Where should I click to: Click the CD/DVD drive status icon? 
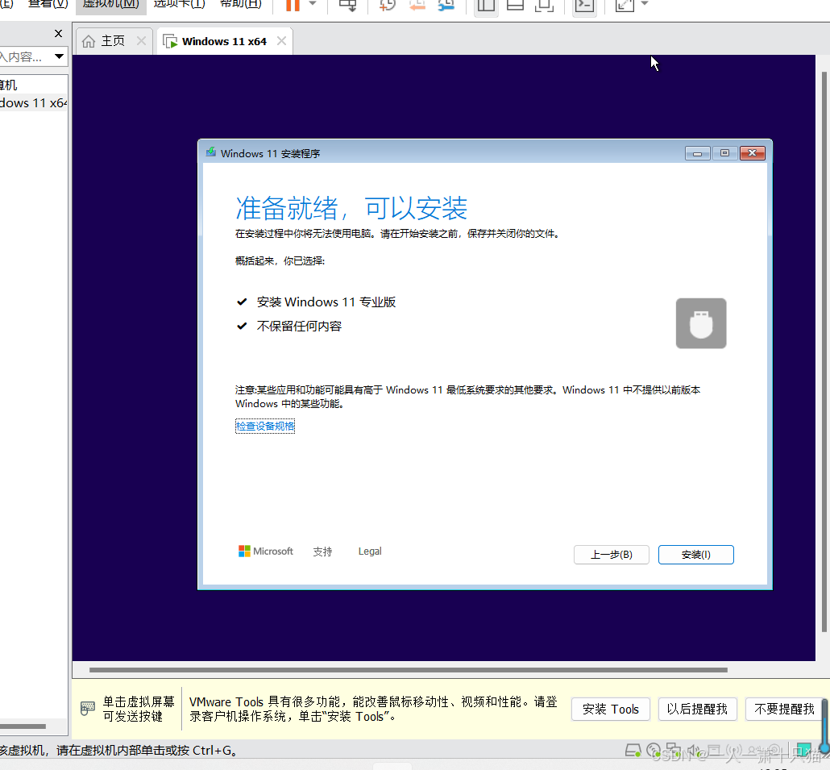point(654,750)
